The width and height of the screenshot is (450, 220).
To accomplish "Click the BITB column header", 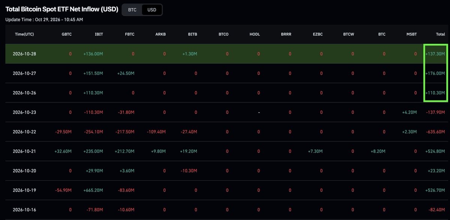I will (193, 34).
